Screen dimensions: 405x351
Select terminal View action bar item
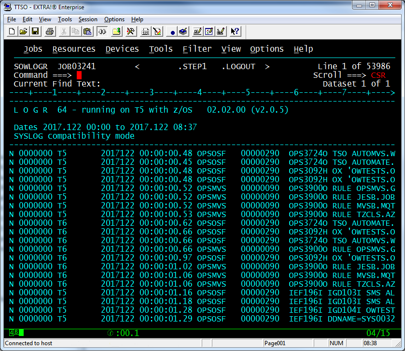[231, 49]
